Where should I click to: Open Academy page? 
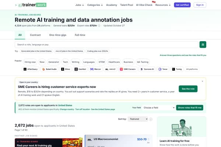pos(112,5)
